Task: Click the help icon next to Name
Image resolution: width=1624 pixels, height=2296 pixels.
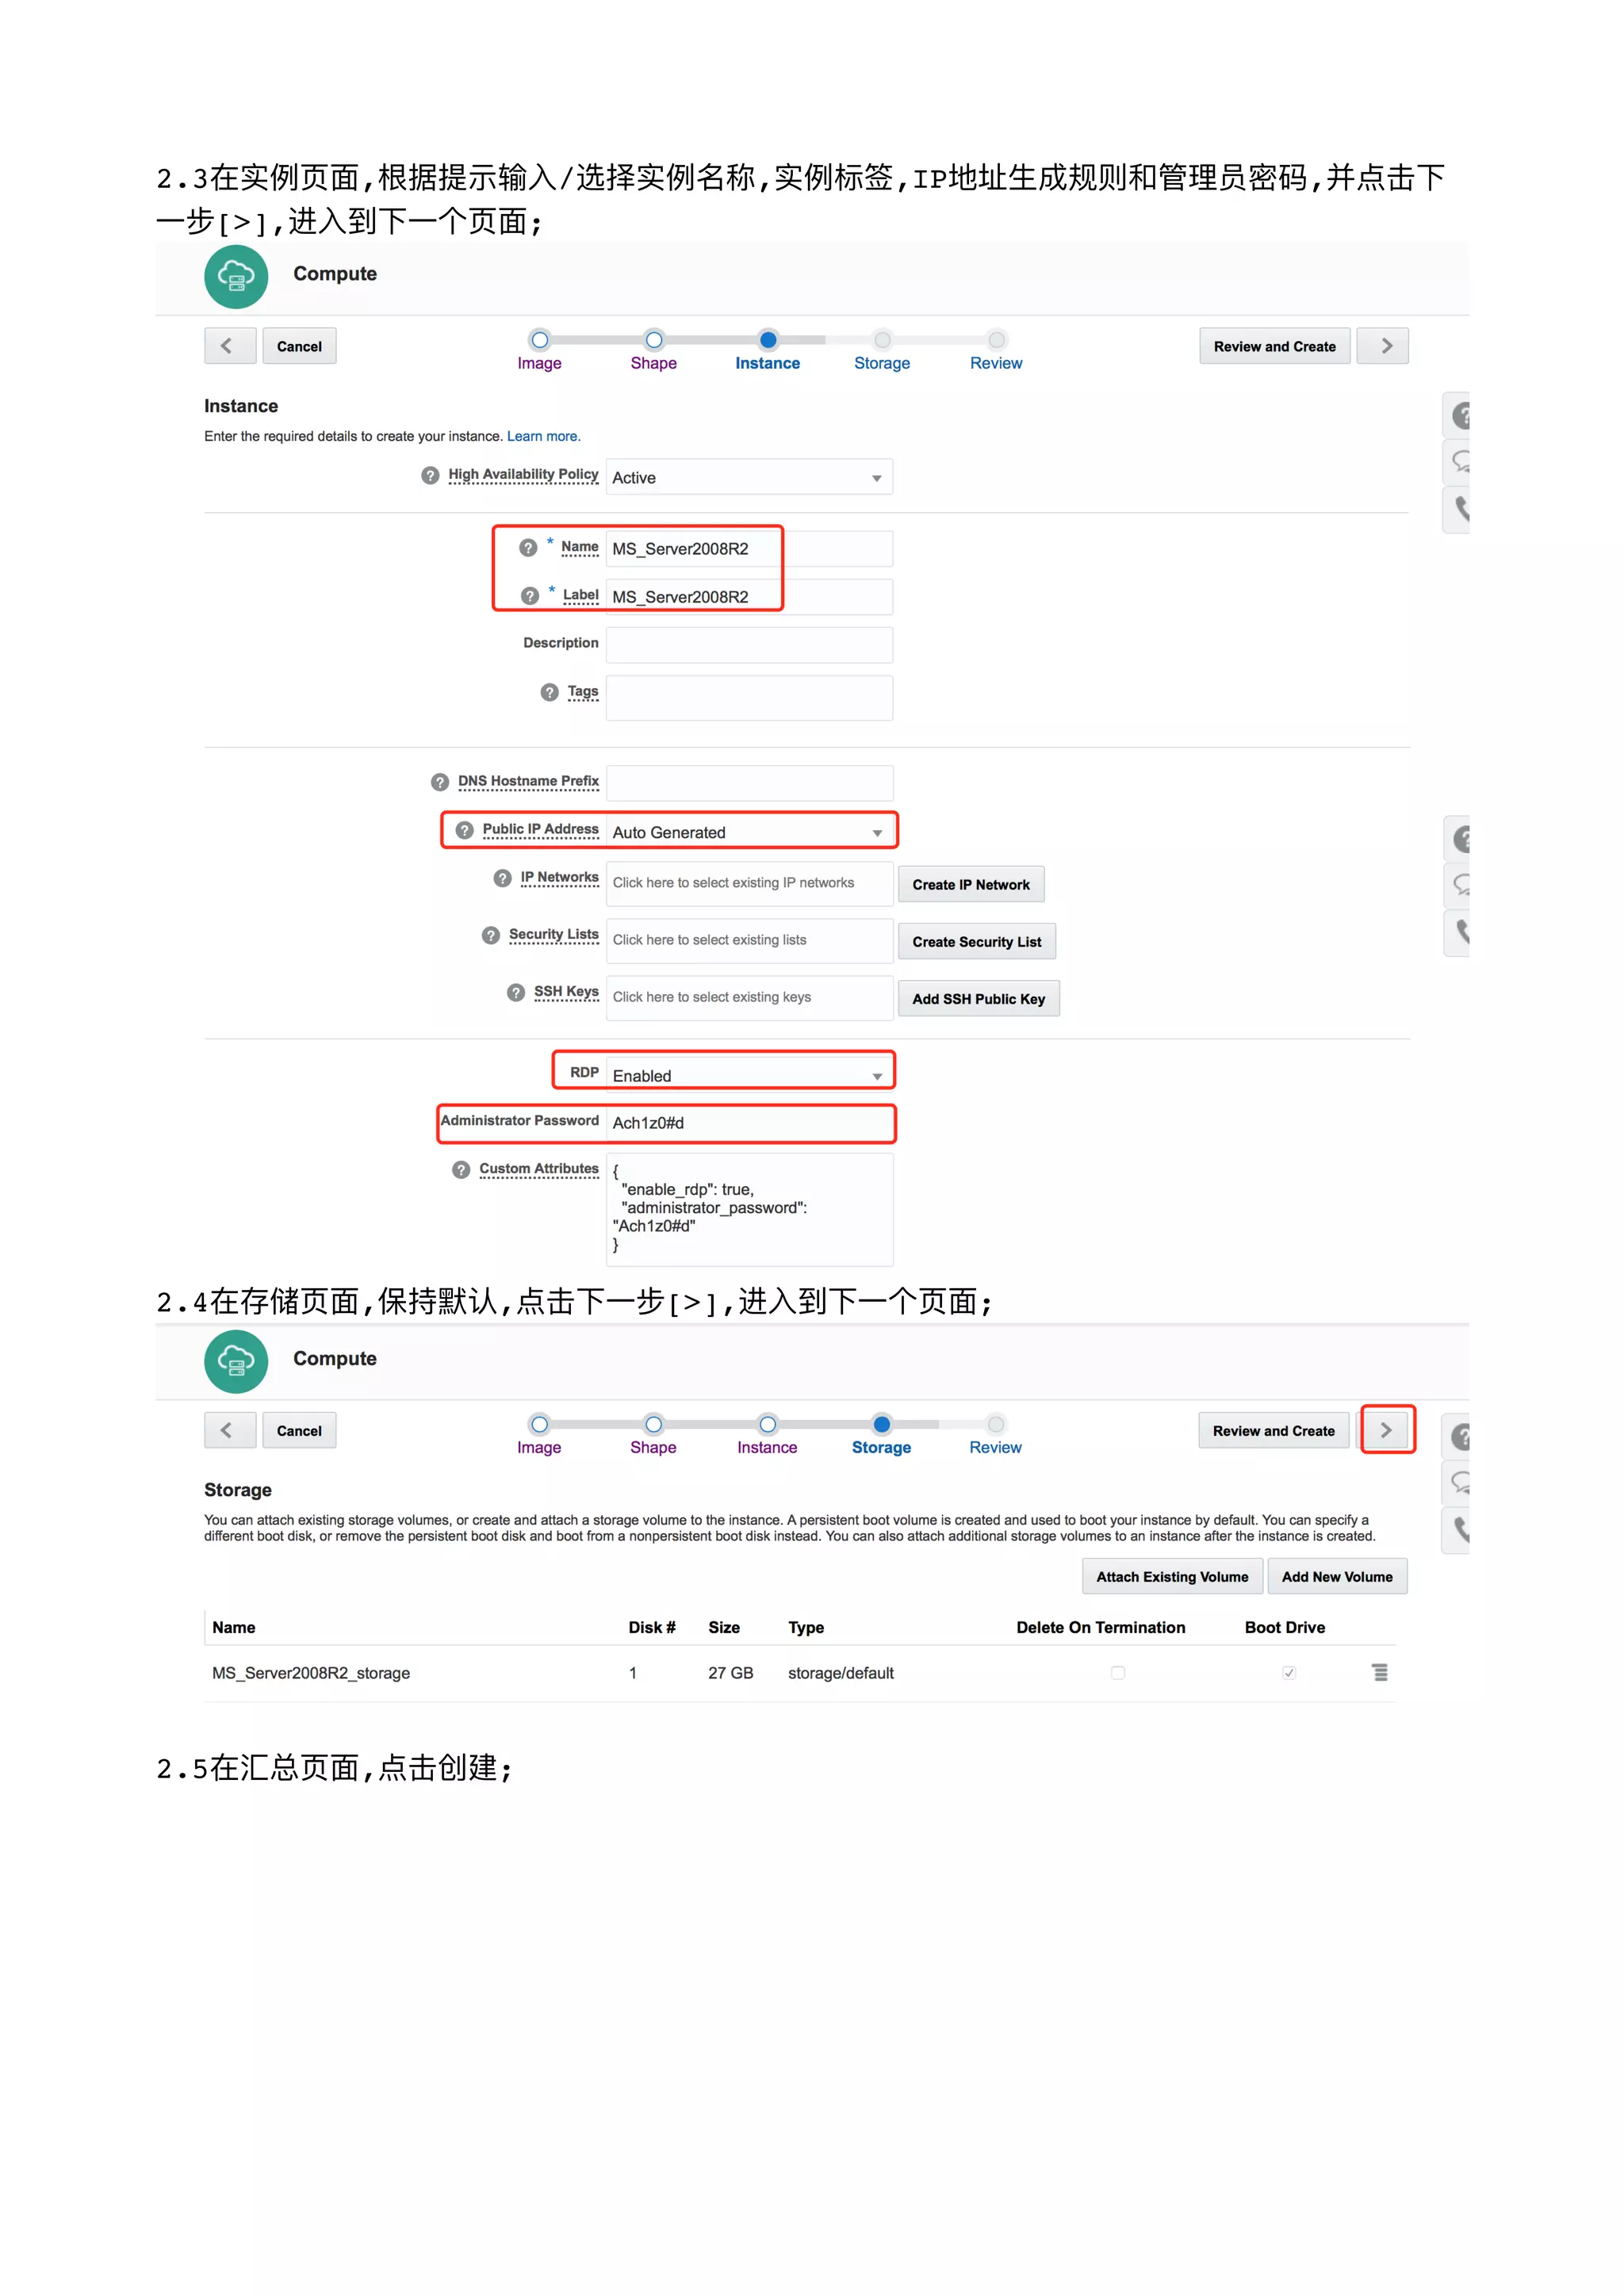Action: coord(528,548)
